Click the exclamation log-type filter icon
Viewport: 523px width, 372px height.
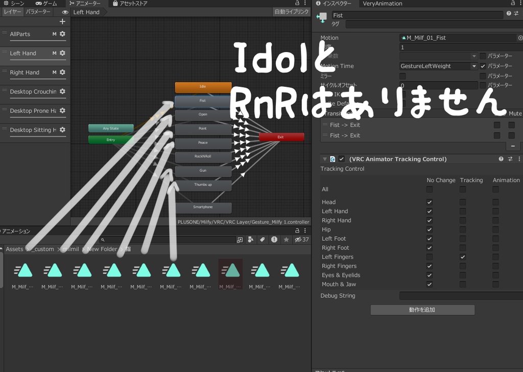tap(274, 240)
